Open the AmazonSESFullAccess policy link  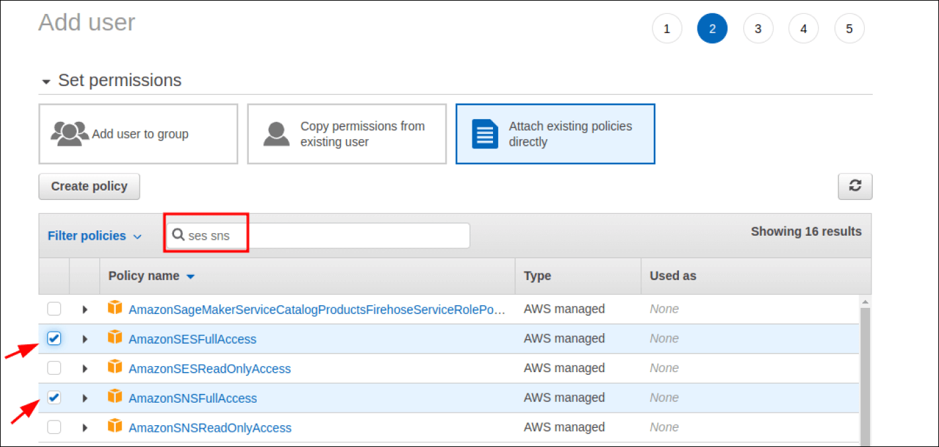coord(193,339)
